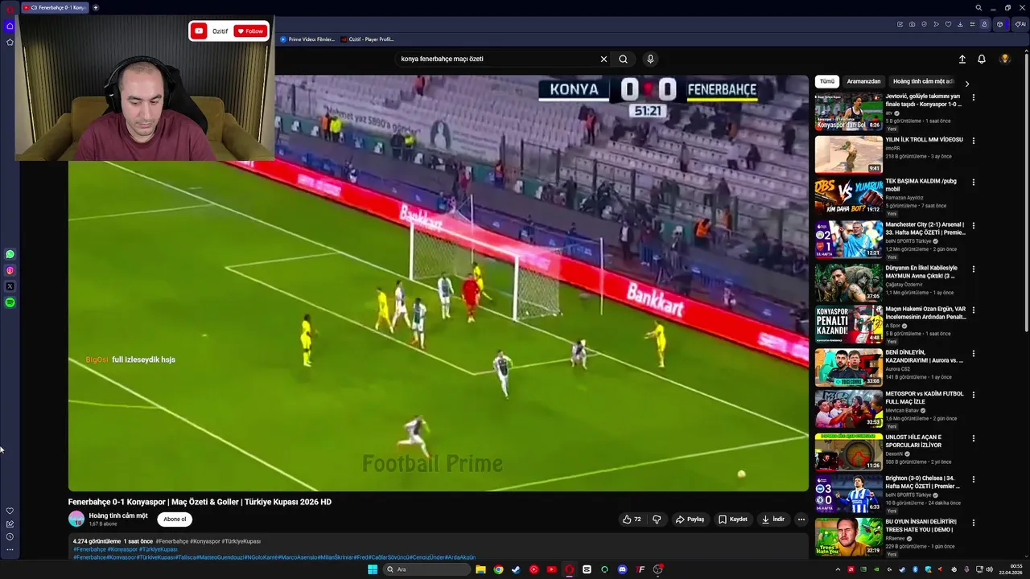Open X (Twitter) in the Opera sidebar

(10, 286)
